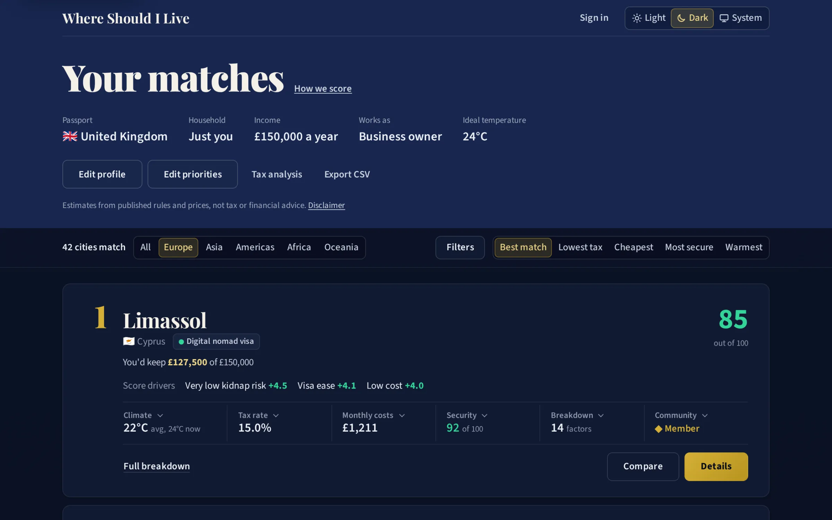Open the Disclaimer link

[326, 205]
